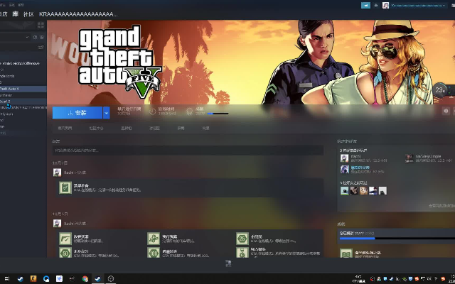This screenshot has width=455, height=284.
Task: Open friend Itachi avatar in friends panel
Action: pyautogui.click(x=344, y=158)
